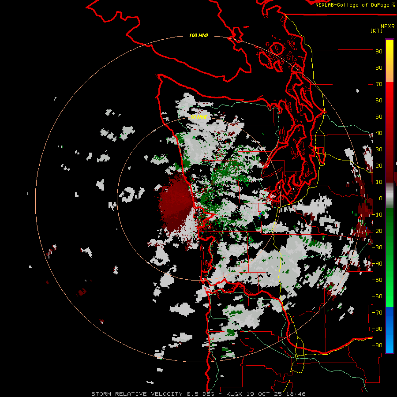Select the -60 value on the velocity scale
Image resolution: width=397 pixels, height=397 pixels.
coord(377,296)
